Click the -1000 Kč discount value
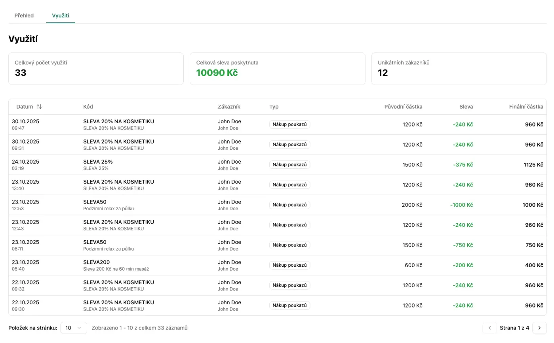The width and height of the screenshot is (554, 343). click(461, 205)
